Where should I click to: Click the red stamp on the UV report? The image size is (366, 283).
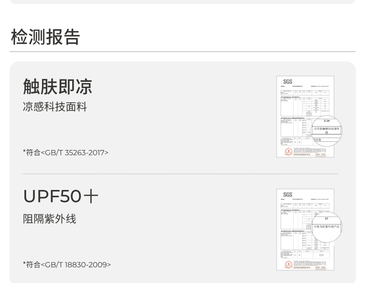click(x=288, y=265)
